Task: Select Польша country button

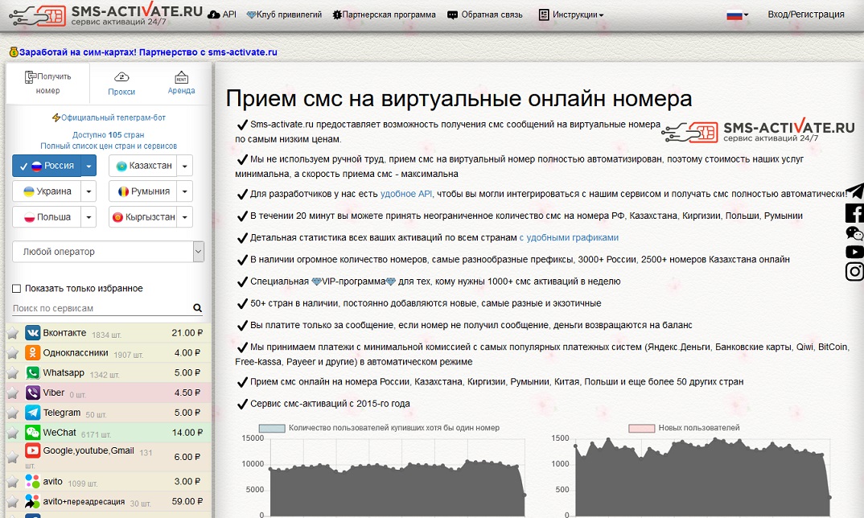Action: 47,217
